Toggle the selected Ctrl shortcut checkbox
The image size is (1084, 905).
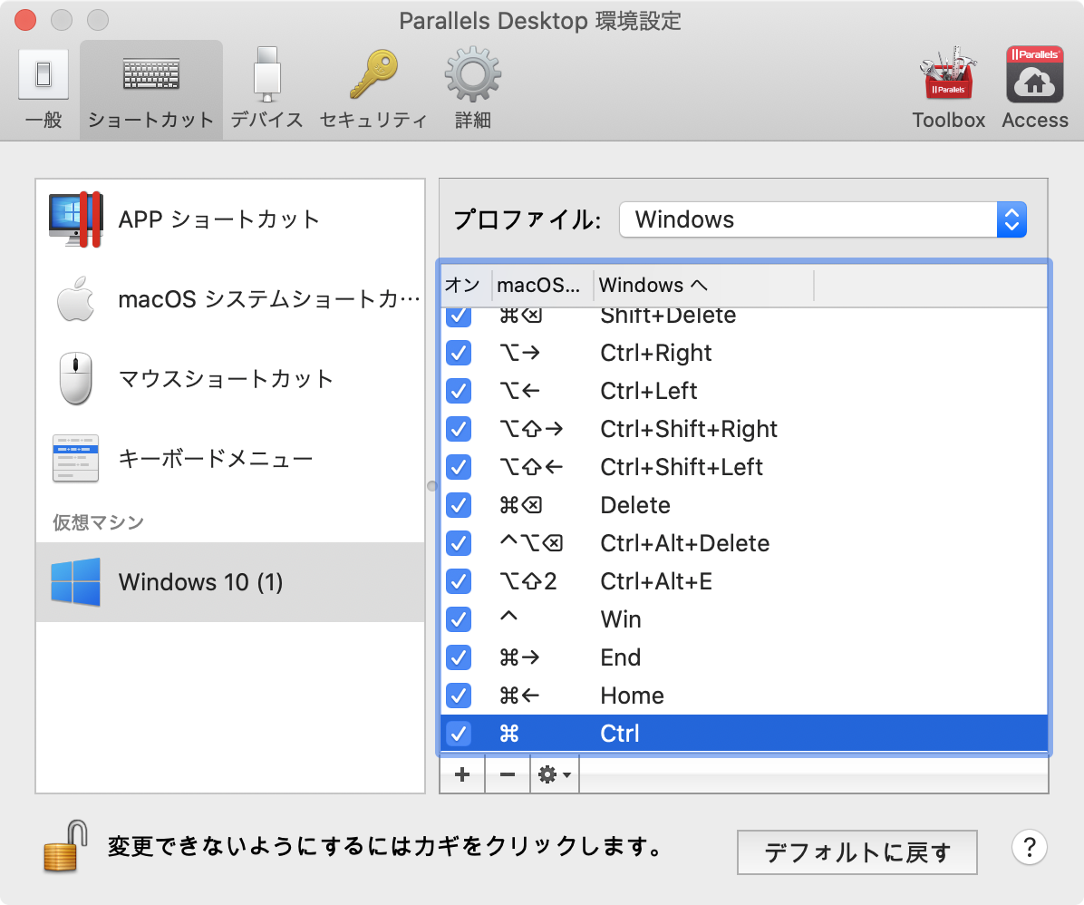pos(459,734)
